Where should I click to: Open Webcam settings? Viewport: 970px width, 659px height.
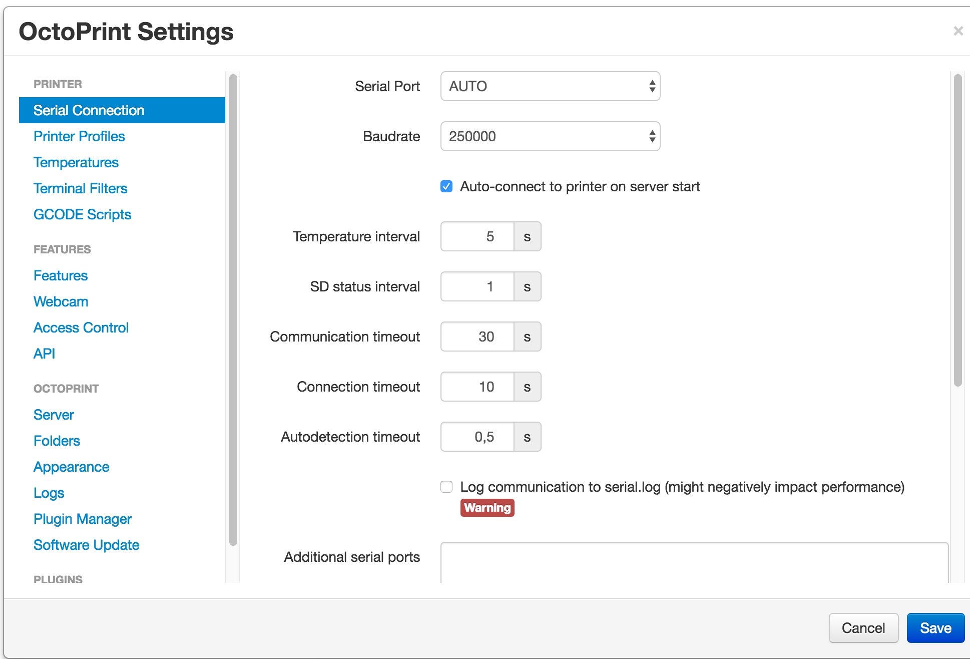pos(61,301)
